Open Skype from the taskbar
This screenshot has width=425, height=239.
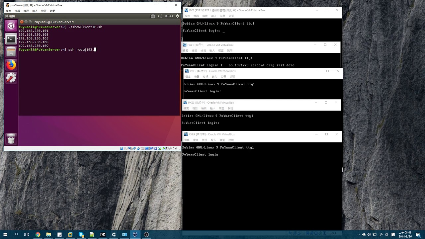81,234
